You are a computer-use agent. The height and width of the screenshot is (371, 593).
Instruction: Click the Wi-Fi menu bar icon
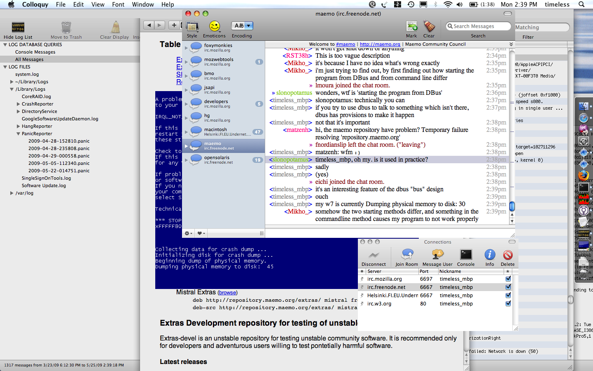point(448,5)
